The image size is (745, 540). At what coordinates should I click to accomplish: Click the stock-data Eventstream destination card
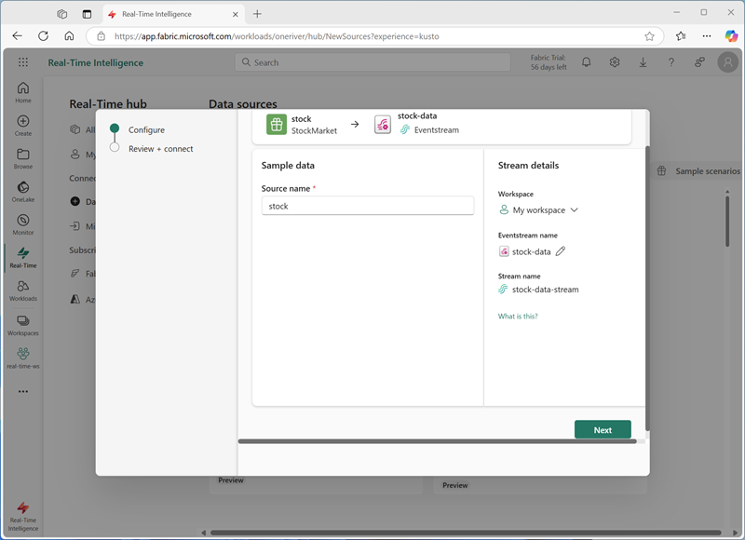[x=416, y=124]
